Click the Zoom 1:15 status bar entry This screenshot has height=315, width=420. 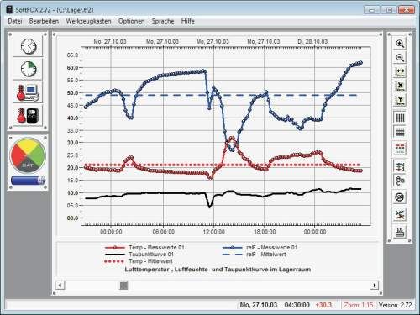tap(359, 305)
